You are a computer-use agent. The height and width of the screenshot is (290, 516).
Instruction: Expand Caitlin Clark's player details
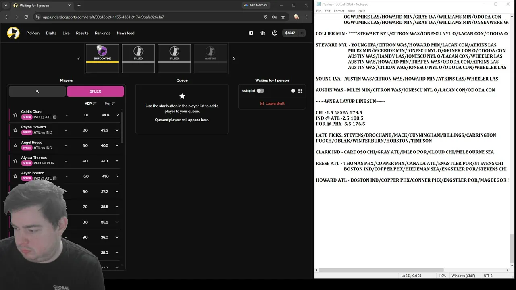(x=117, y=115)
